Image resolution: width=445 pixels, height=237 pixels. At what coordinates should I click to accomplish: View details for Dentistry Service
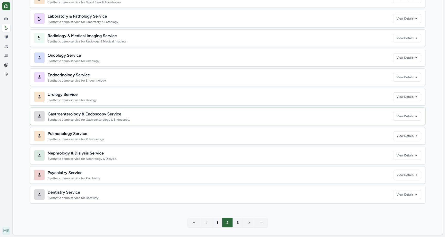tap(407, 195)
